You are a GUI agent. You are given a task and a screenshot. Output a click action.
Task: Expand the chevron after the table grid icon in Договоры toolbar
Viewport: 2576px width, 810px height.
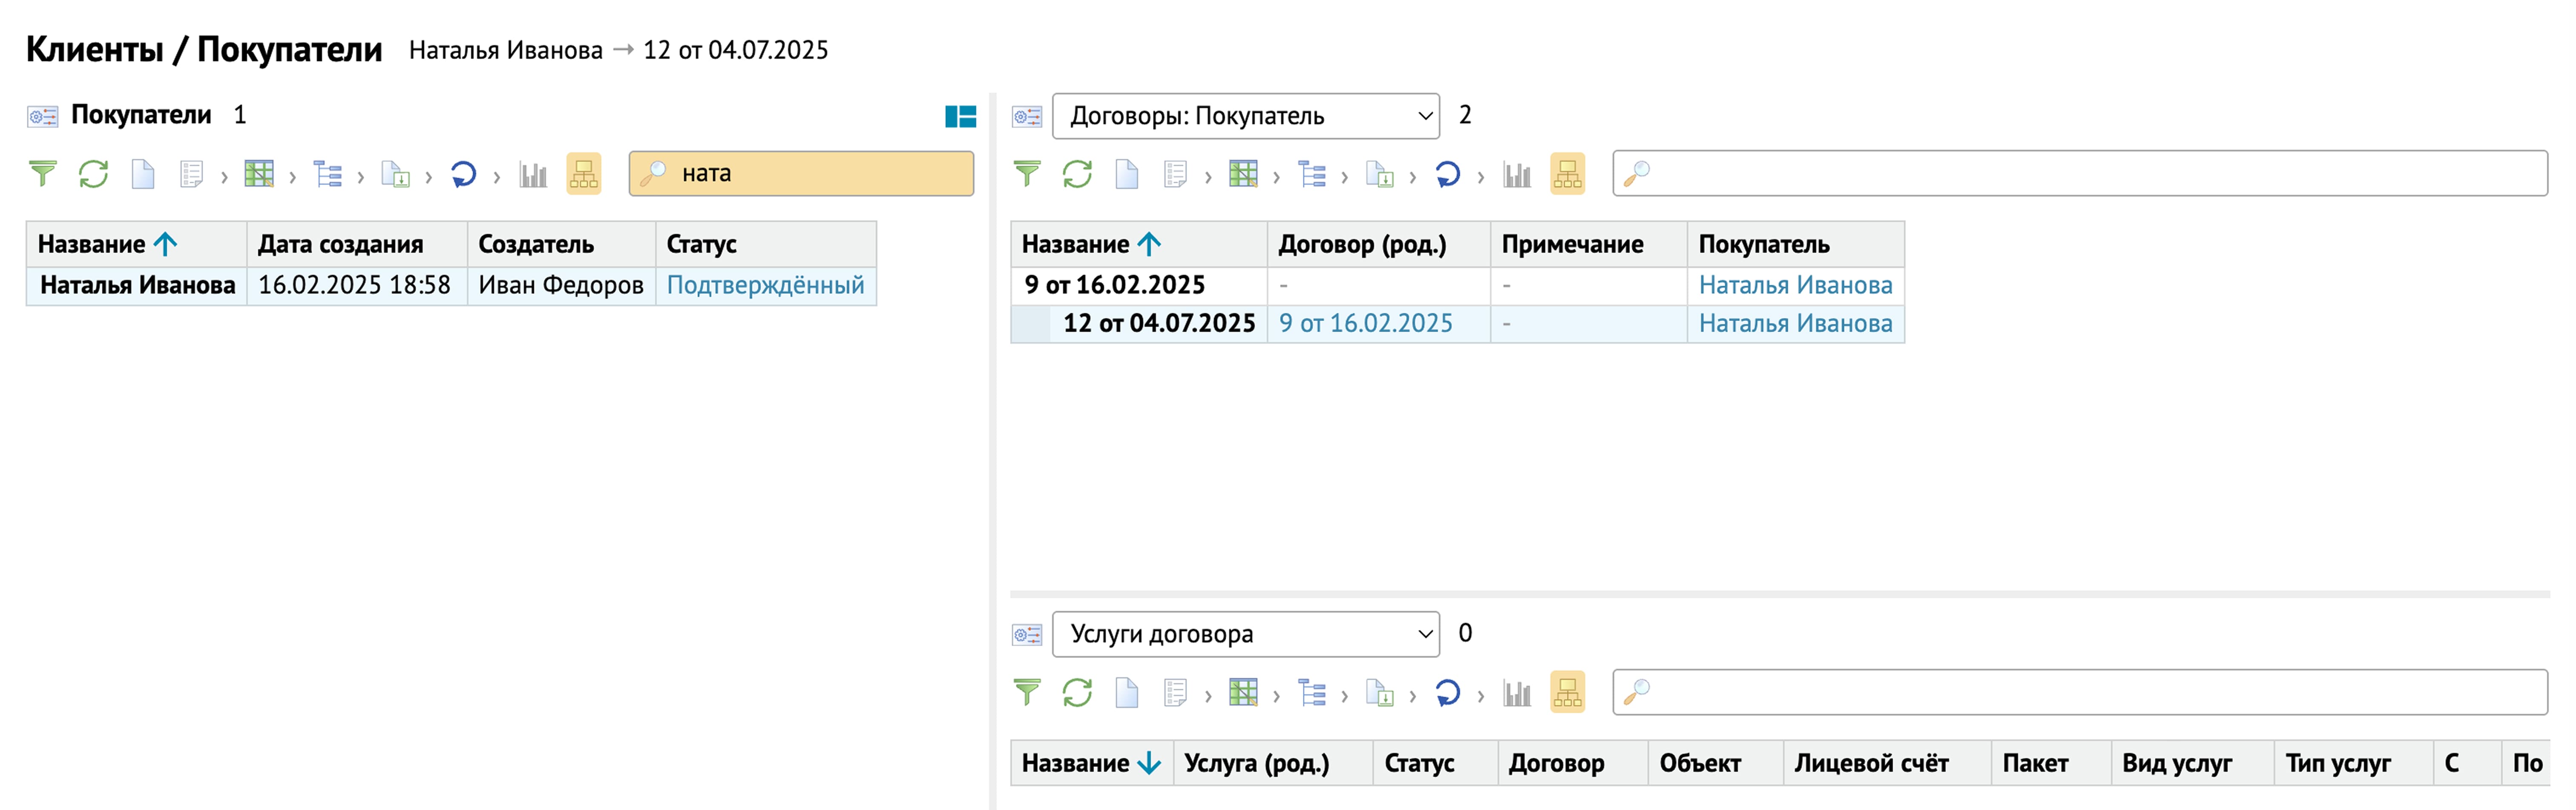1276,178
